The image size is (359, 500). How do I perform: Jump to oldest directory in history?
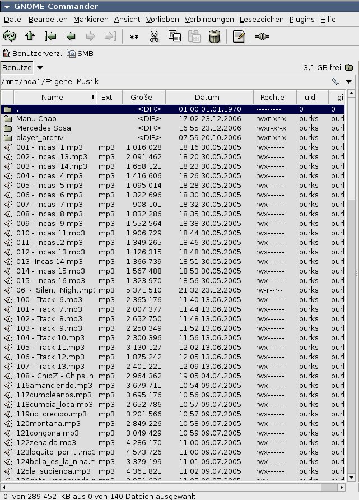coord(50,36)
